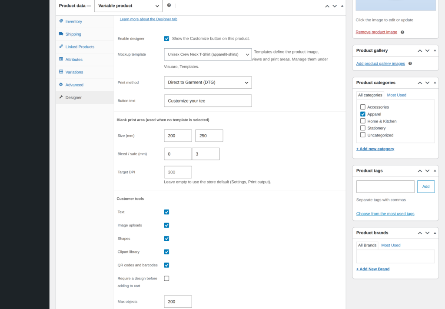
Task: Click the Attributes list icon
Action: (x=61, y=59)
